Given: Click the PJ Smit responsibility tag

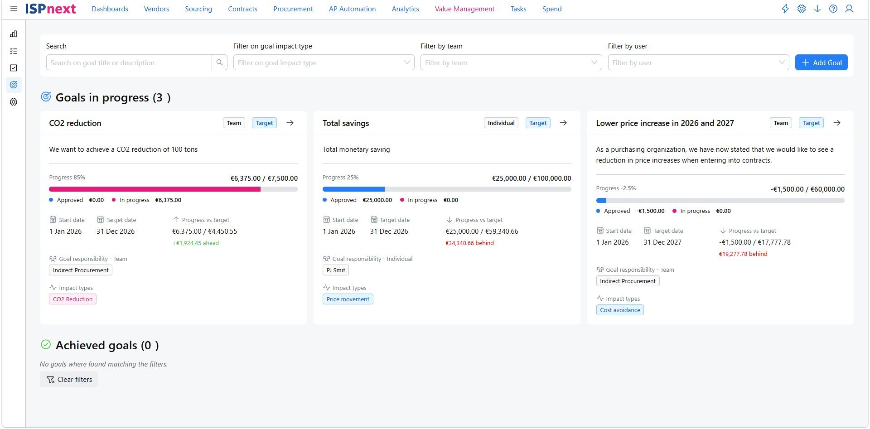Looking at the screenshot, I should point(336,270).
